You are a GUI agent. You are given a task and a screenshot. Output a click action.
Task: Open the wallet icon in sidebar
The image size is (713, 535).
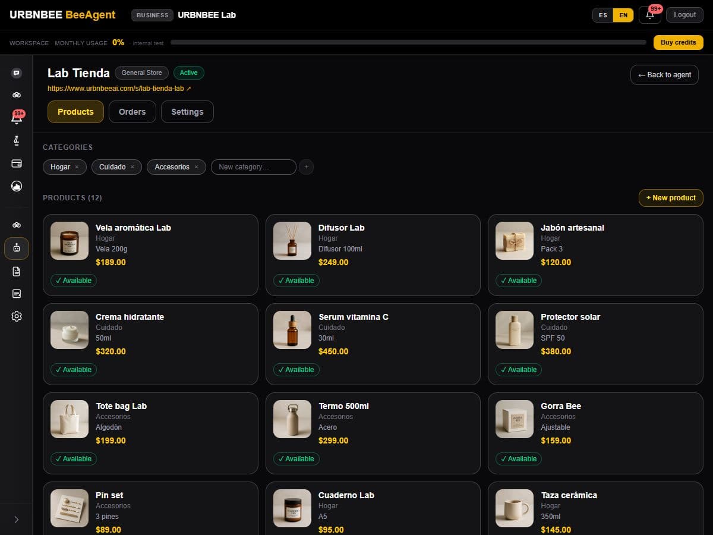pyautogui.click(x=17, y=163)
